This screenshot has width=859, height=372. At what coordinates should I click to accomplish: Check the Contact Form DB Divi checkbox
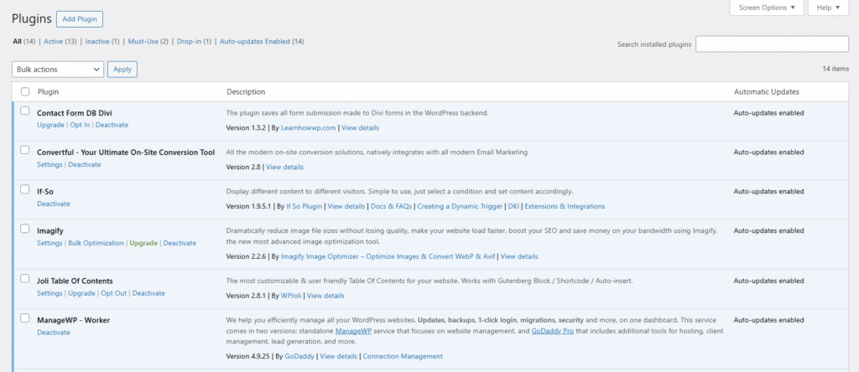click(x=24, y=111)
